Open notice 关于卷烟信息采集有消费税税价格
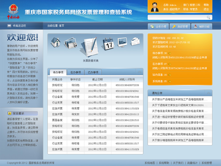 pos(180,128)
